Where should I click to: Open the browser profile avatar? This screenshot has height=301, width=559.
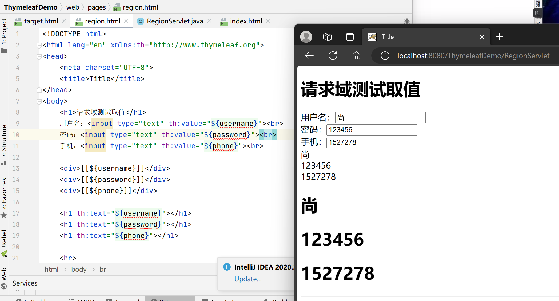click(306, 37)
